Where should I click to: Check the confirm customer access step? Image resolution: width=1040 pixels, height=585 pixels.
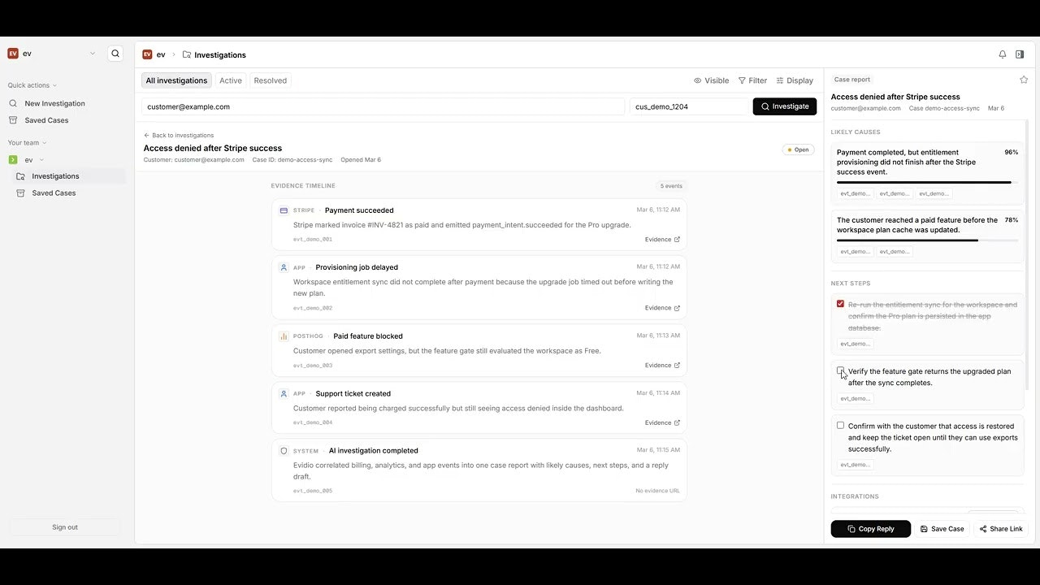coord(840,425)
